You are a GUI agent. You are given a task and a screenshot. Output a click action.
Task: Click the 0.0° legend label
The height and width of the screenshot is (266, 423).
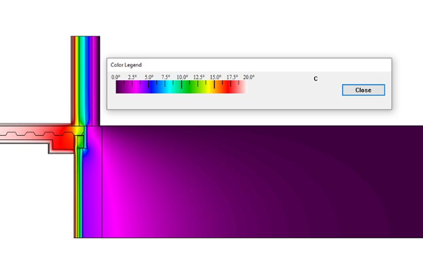coord(116,77)
